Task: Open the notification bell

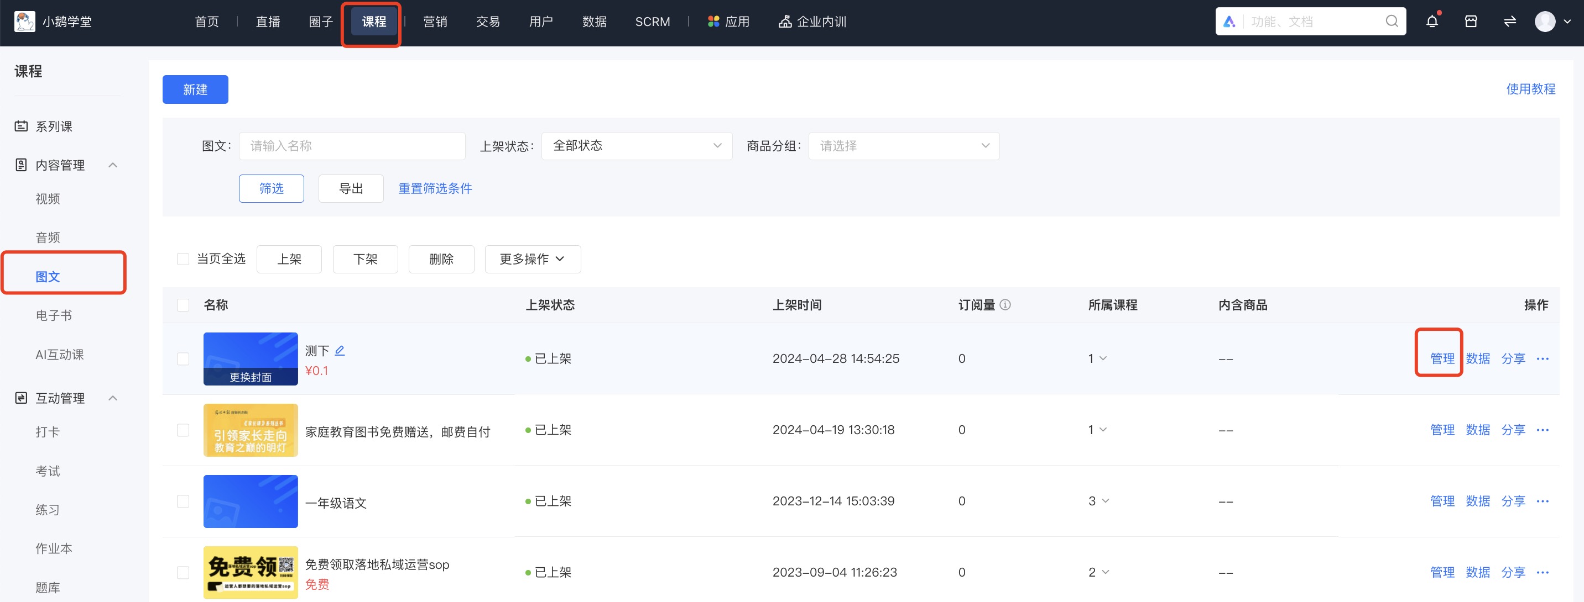Action: (1432, 21)
